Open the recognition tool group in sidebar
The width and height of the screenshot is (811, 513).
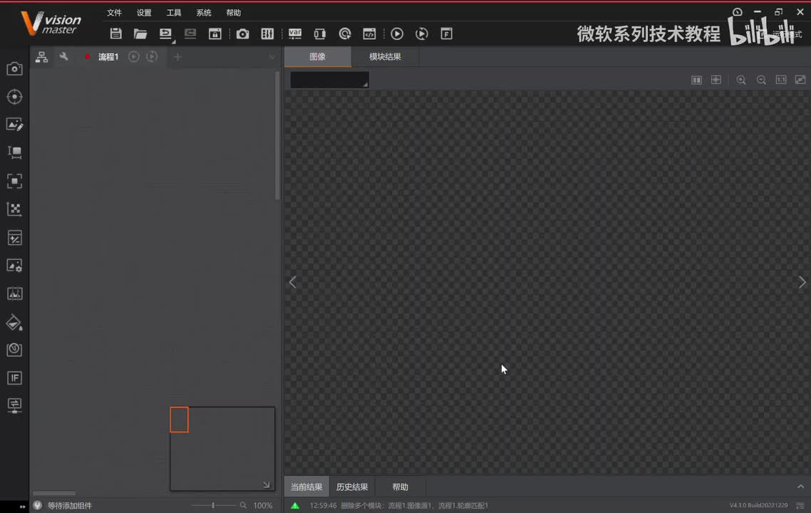[x=14, y=181]
